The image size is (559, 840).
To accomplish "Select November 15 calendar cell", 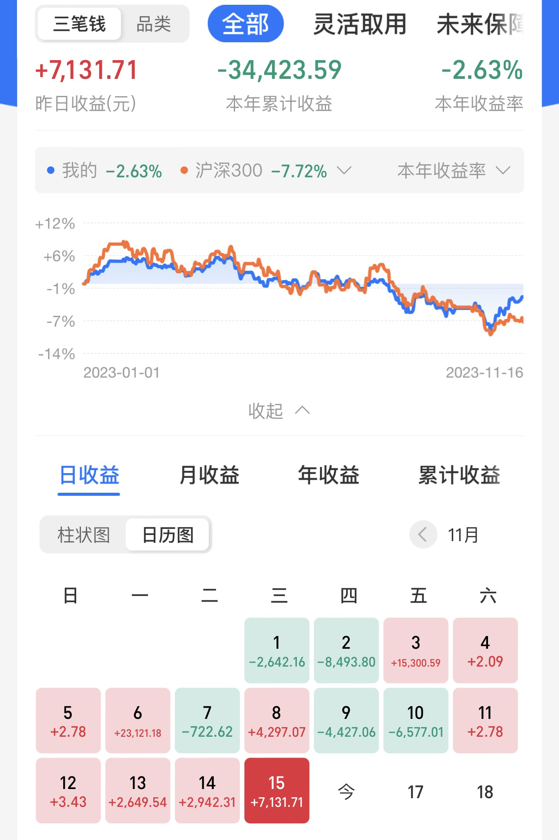I will pos(277,790).
